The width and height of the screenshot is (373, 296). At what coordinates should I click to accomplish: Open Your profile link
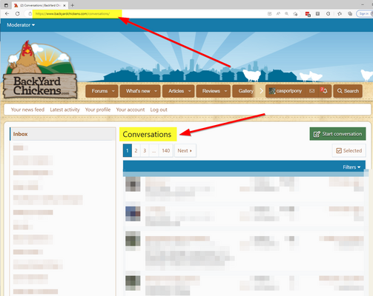pyautogui.click(x=98, y=110)
